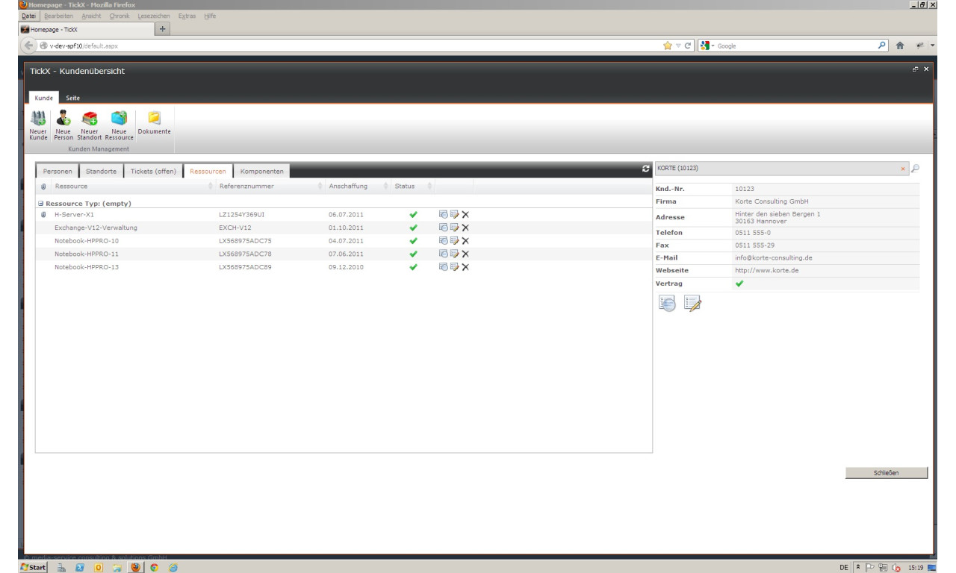
Task: Click the attachment column header icon
Action: 43,186
